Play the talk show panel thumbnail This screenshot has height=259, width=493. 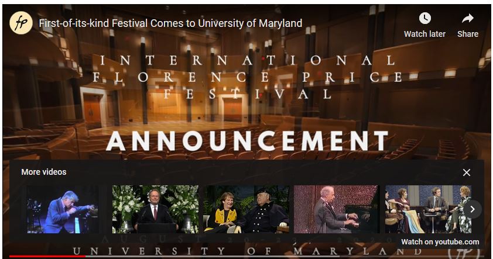point(428,209)
